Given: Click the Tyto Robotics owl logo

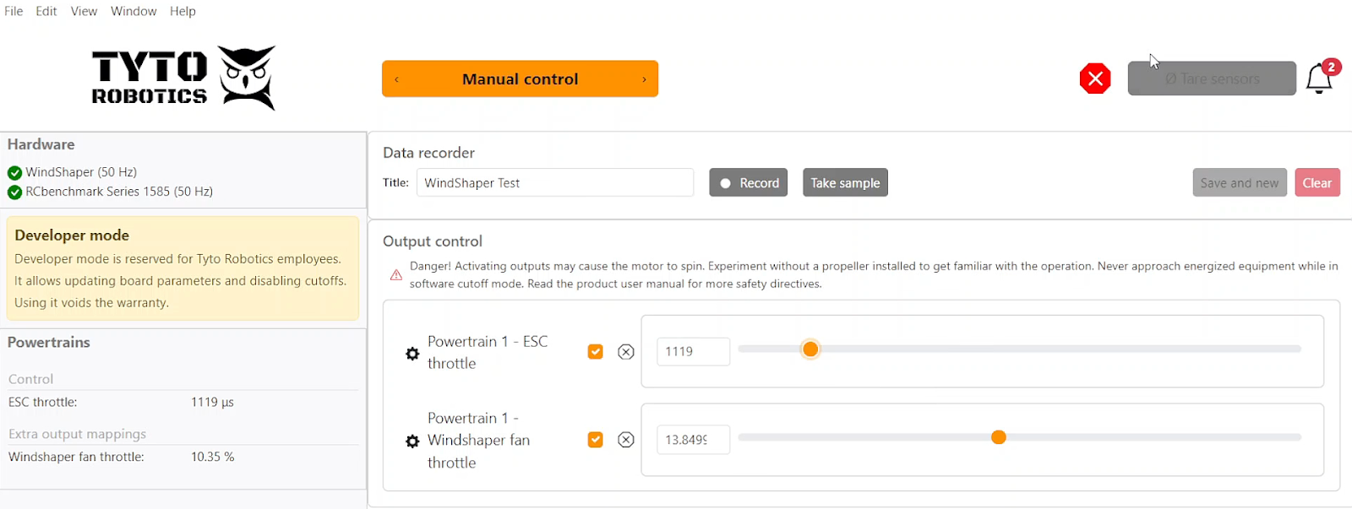Looking at the screenshot, I should coord(247,77).
